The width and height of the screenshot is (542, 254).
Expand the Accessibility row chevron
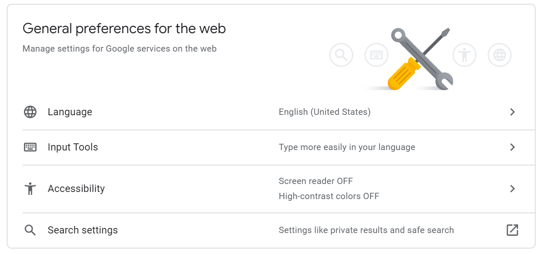[512, 189]
